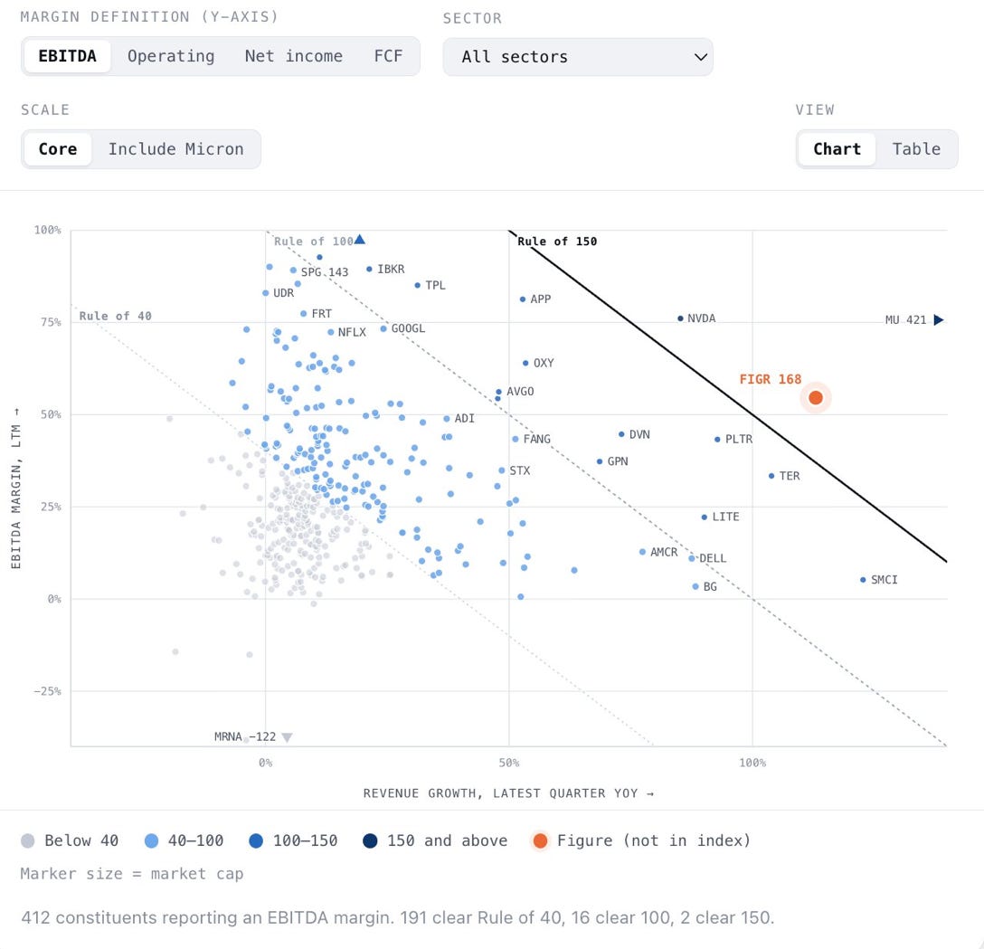Open the All sectors dropdown
Screen dimensions: 984x949
(577, 57)
